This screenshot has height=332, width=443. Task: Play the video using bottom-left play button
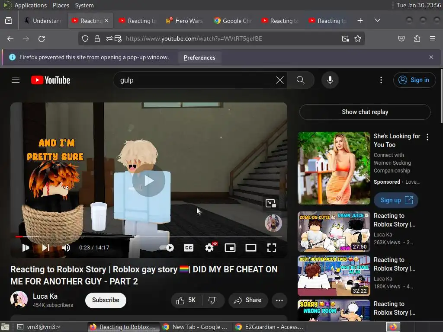26,248
